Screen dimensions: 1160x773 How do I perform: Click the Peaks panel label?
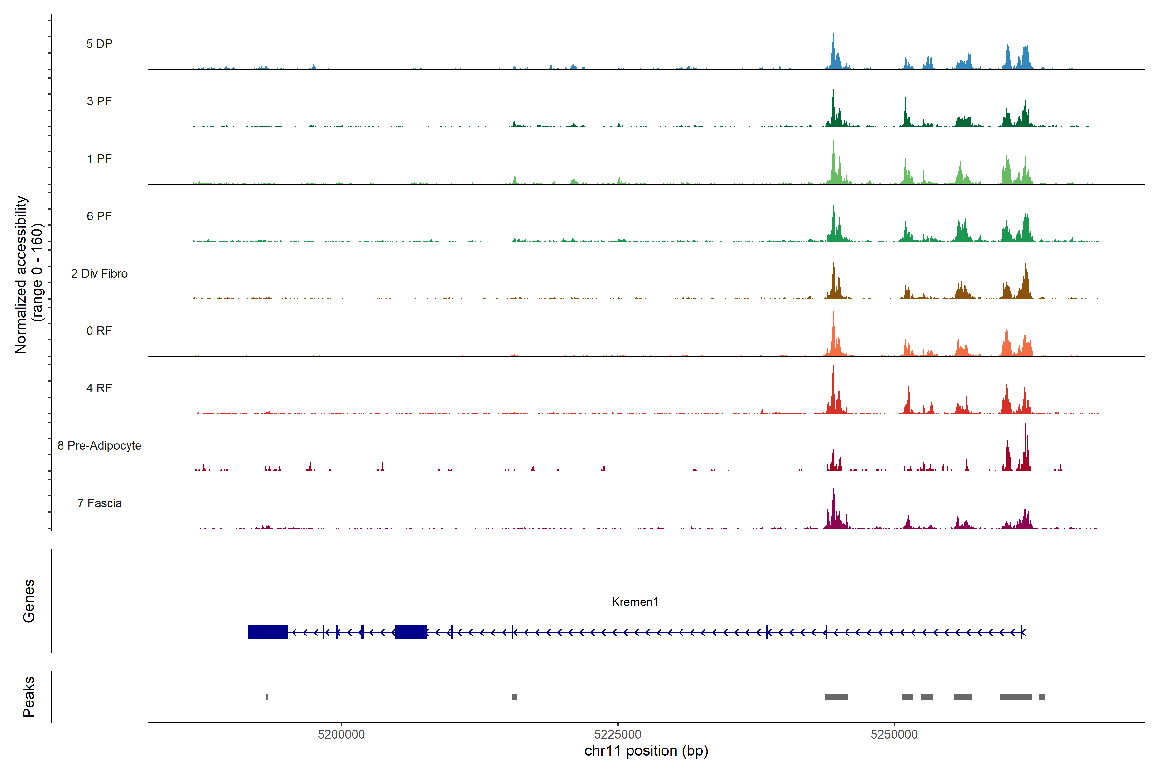coord(29,697)
